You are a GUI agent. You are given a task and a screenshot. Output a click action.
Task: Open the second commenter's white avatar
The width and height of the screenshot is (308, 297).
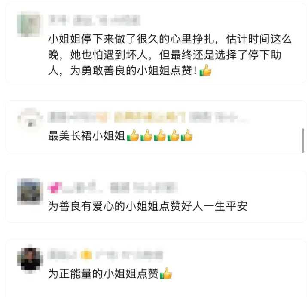tap(30, 117)
